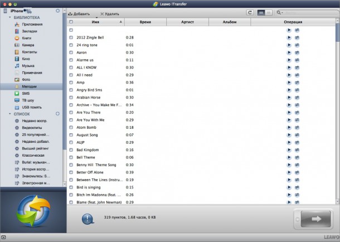This screenshot has height=242, width=340.
Task: Tick the Amp checkbox
Action: [71, 83]
